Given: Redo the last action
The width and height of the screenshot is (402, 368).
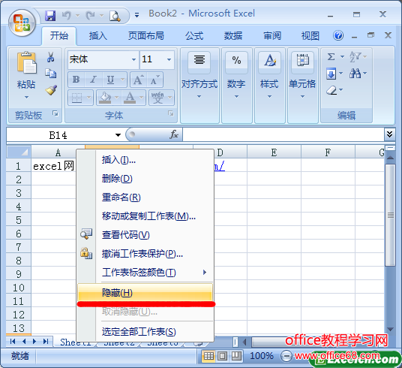Looking at the screenshot, I should [90, 16].
